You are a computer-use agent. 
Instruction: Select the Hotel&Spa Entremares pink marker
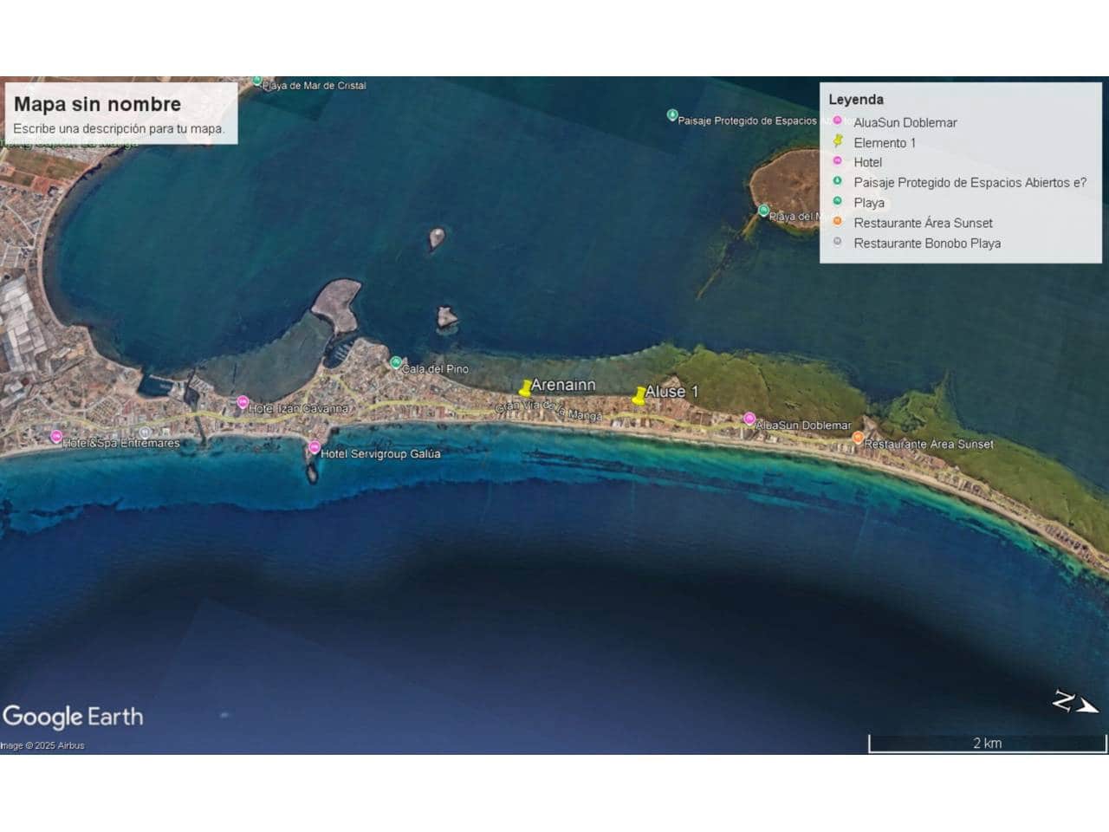click(x=56, y=437)
